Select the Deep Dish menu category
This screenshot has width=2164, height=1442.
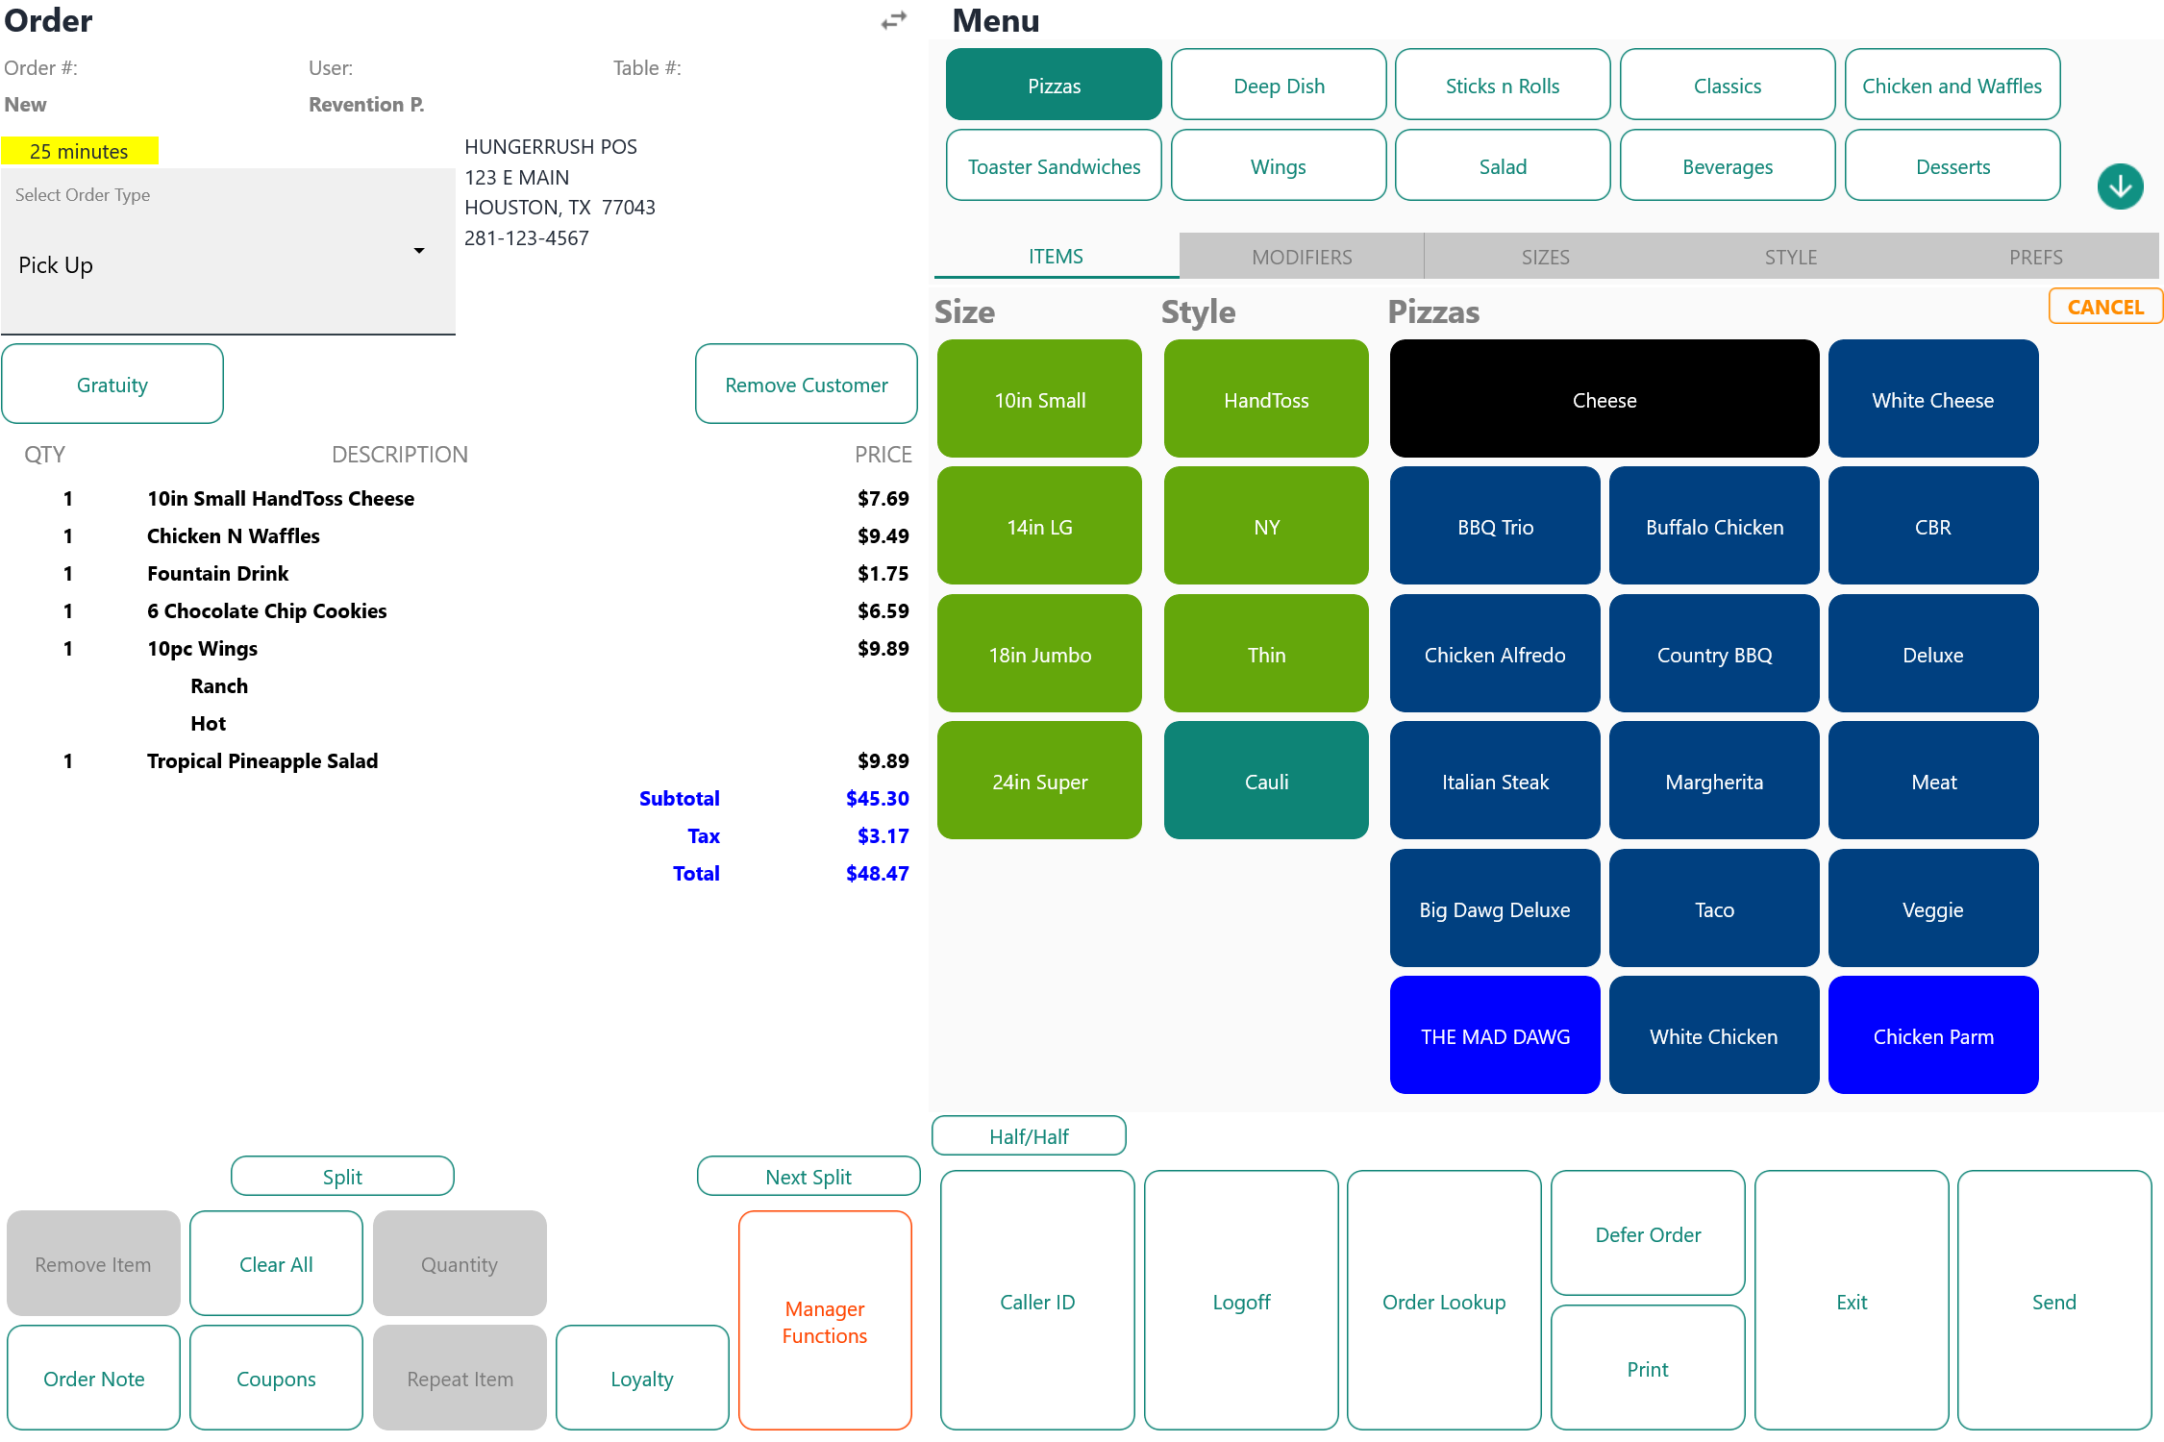(x=1278, y=86)
